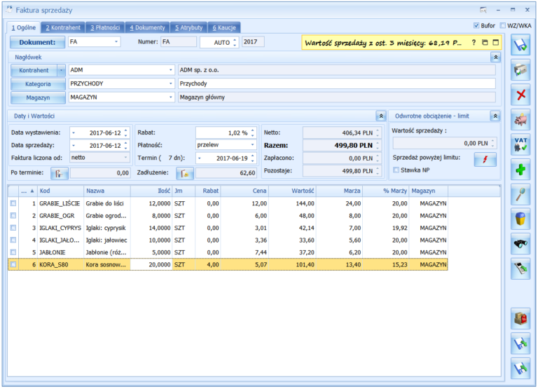This screenshot has width=538, height=389.
Task: Enable the Stawka NP checkbox
Action: [x=396, y=170]
